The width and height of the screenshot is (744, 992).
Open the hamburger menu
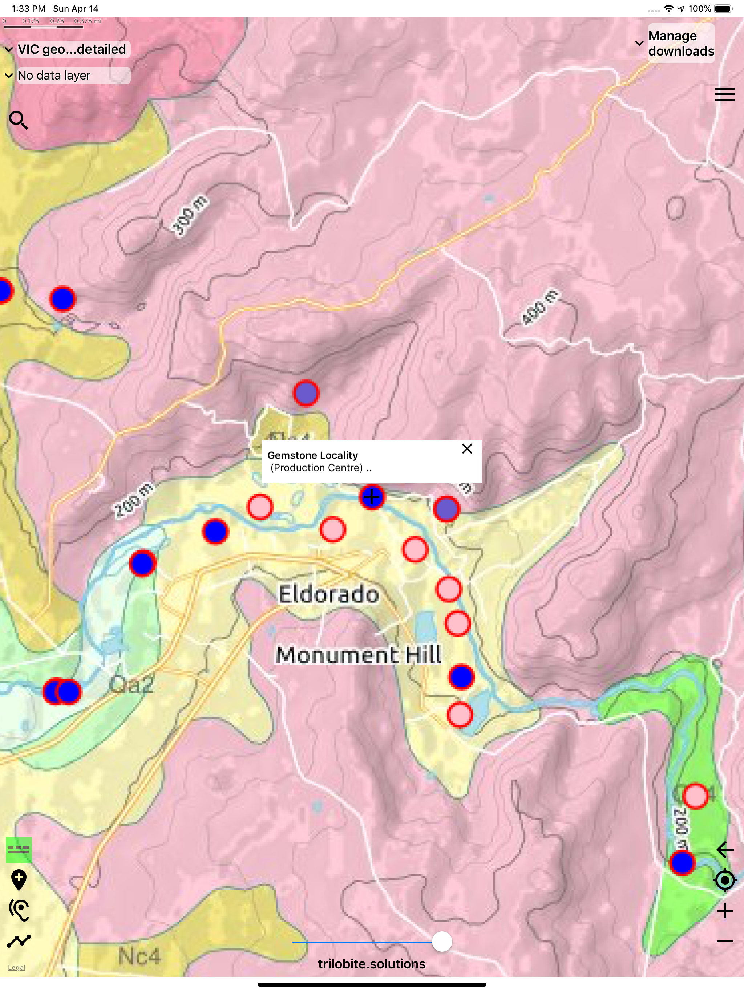724,95
